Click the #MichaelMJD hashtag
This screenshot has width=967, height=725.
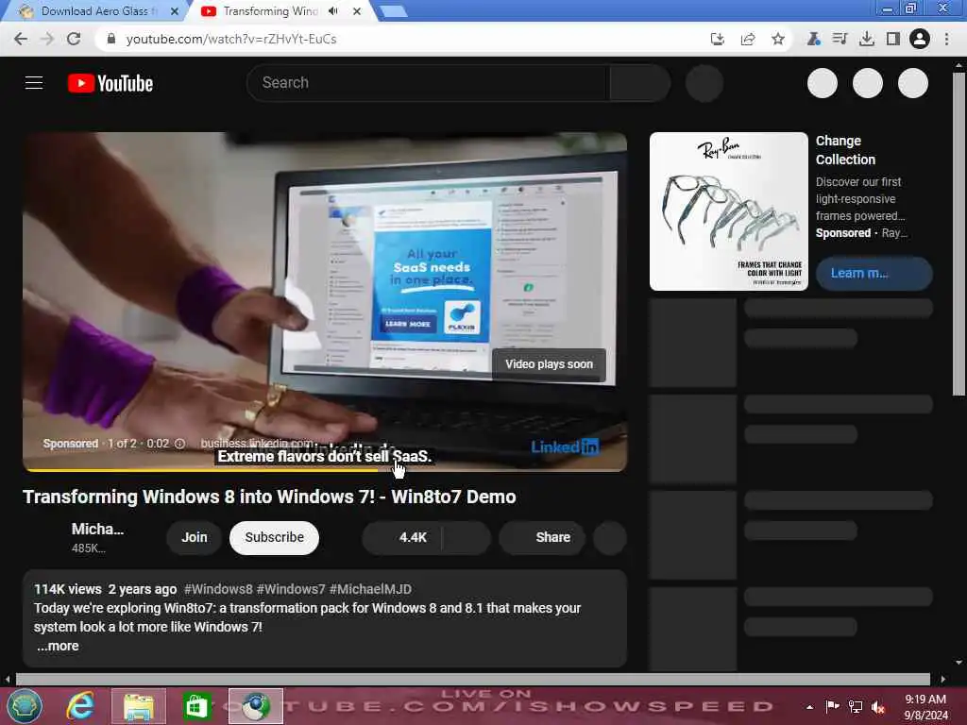click(370, 589)
